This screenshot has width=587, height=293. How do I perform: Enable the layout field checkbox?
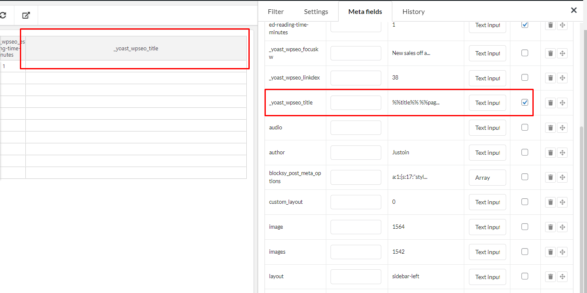tap(525, 276)
